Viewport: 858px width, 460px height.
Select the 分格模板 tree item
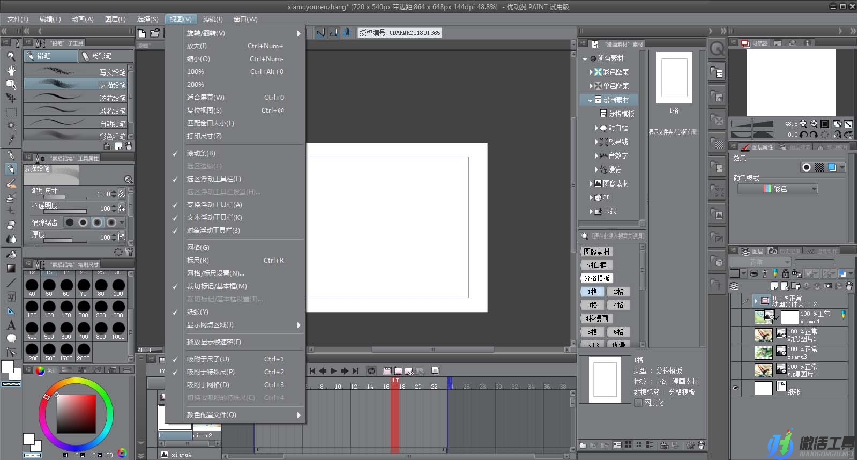coord(617,114)
